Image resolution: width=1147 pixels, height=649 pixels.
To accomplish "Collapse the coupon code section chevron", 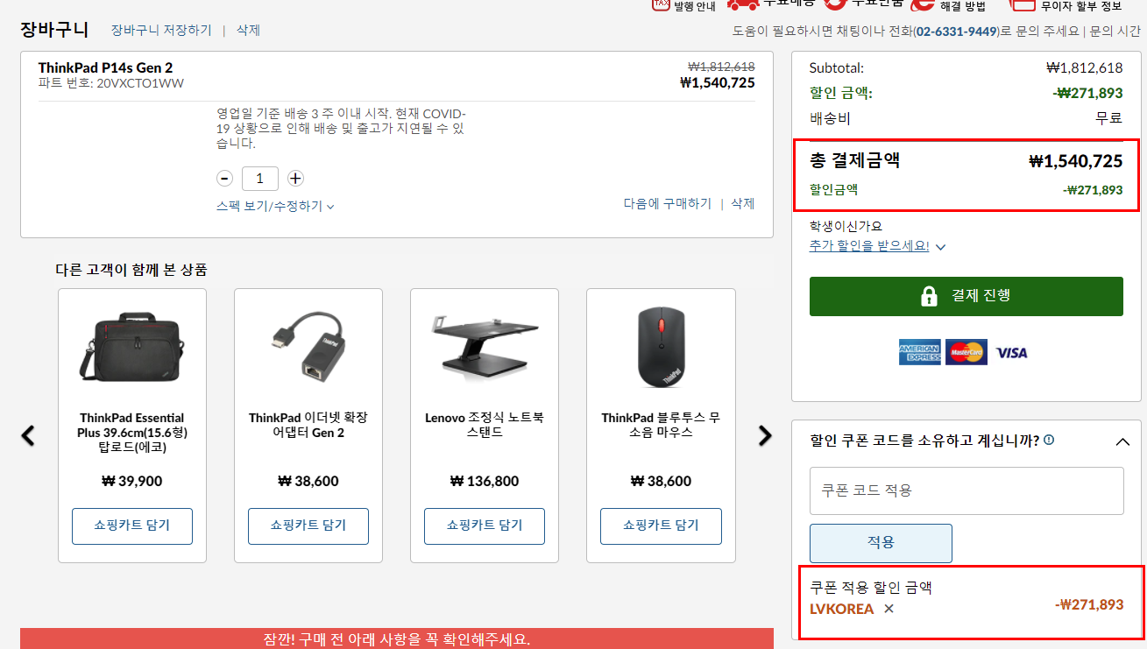I will coord(1122,441).
